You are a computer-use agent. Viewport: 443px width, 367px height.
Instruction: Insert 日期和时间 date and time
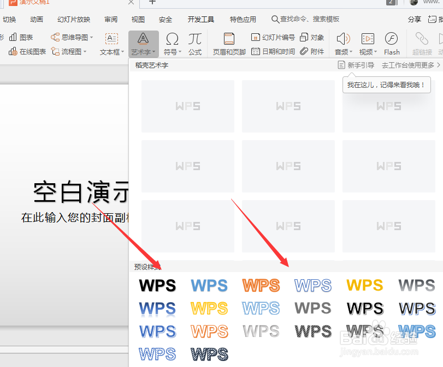[273, 52]
